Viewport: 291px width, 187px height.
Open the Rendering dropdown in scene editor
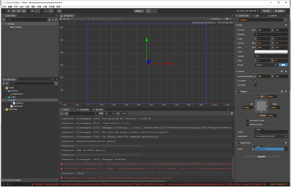tap(217, 19)
